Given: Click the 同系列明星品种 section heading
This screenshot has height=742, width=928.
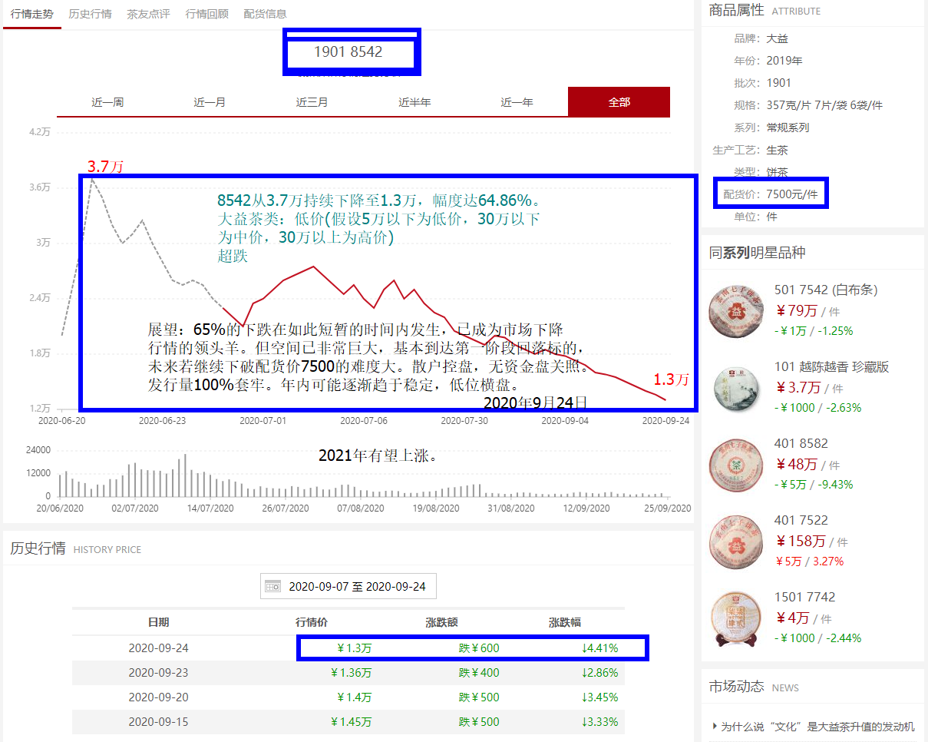Looking at the screenshot, I should pyautogui.click(x=757, y=253).
